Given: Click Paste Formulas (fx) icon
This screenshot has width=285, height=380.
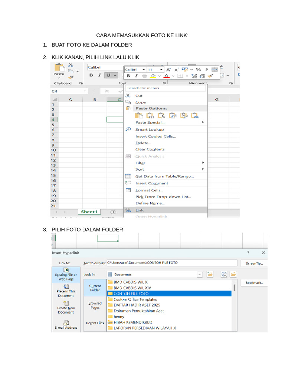Looking at the screenshot, I should (161, 116).
